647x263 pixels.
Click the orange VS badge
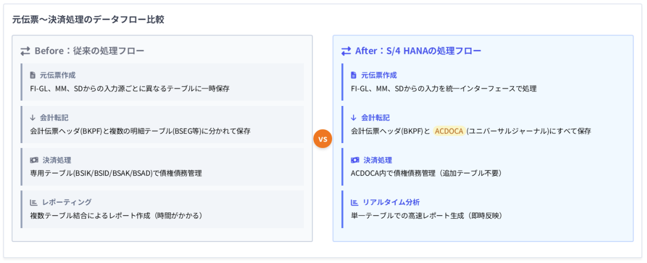coord(322,139)
